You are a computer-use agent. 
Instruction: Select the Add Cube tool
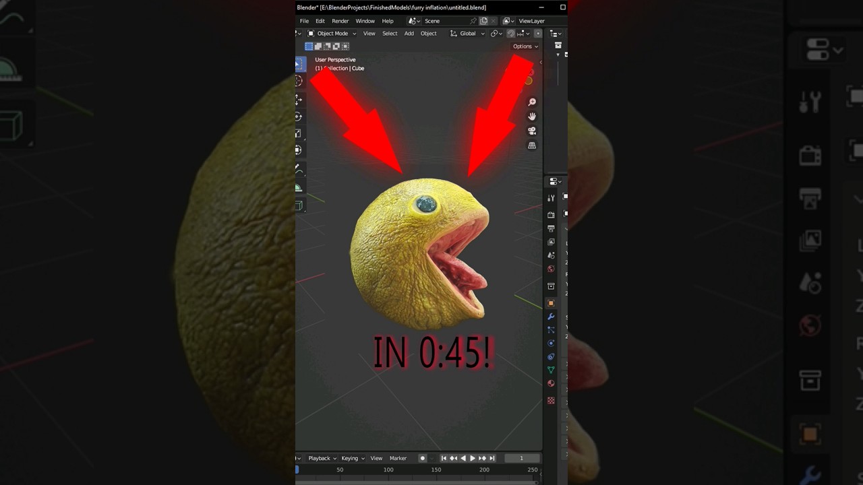(x=299, y=205)
